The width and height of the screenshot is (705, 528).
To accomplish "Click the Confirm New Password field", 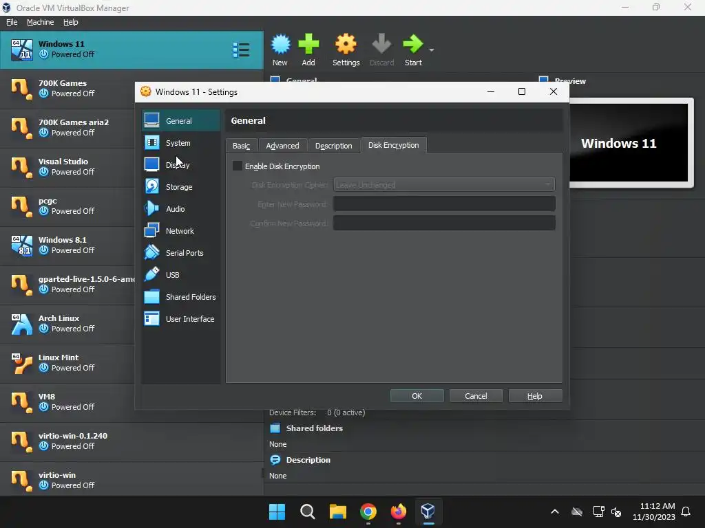I will tap(444, 223).
